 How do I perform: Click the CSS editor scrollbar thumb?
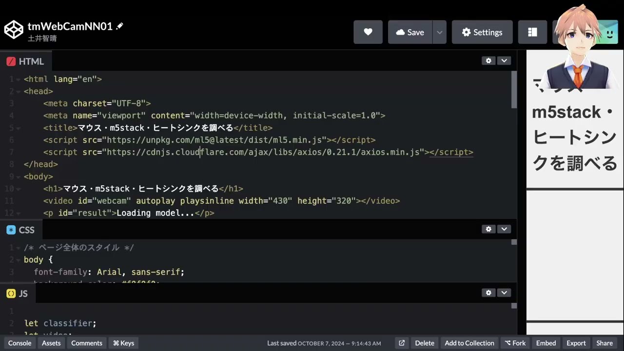[514, 242]
